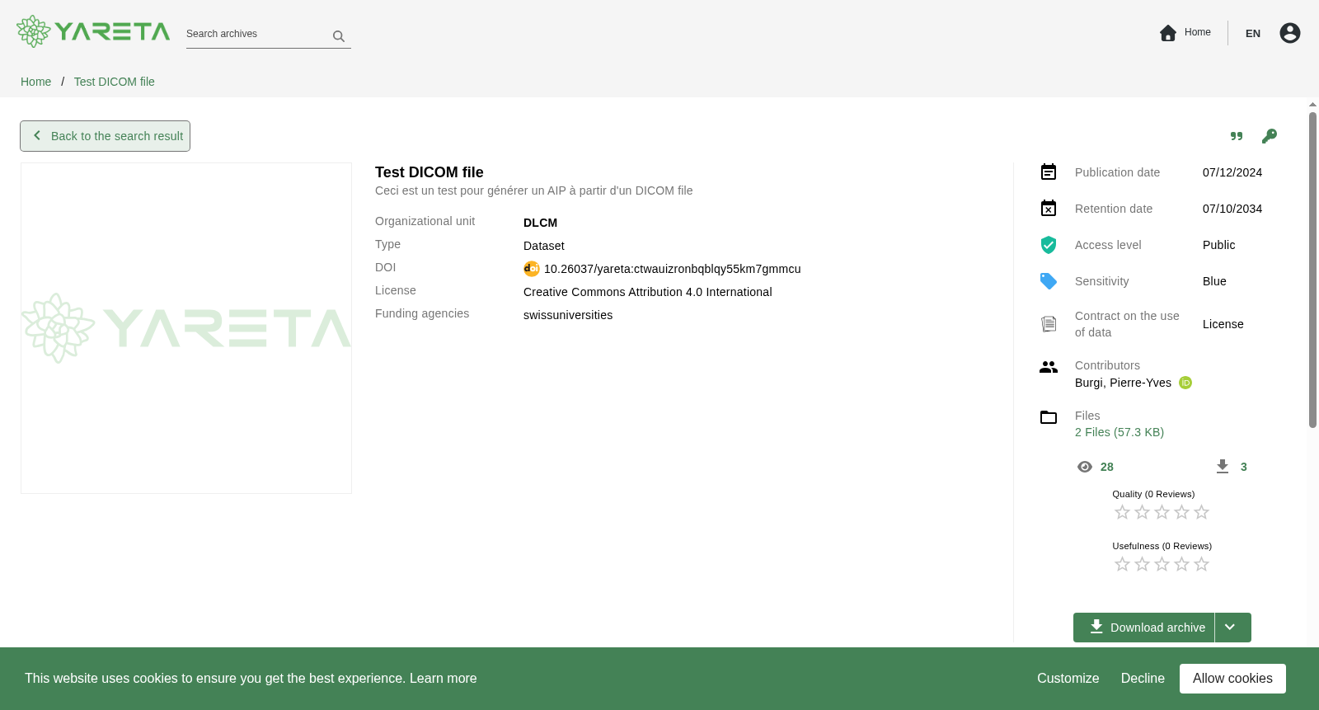Screen dimensions: 1319x710
Task: Click the Yareta archive thumbnail image
Action: 186,328
